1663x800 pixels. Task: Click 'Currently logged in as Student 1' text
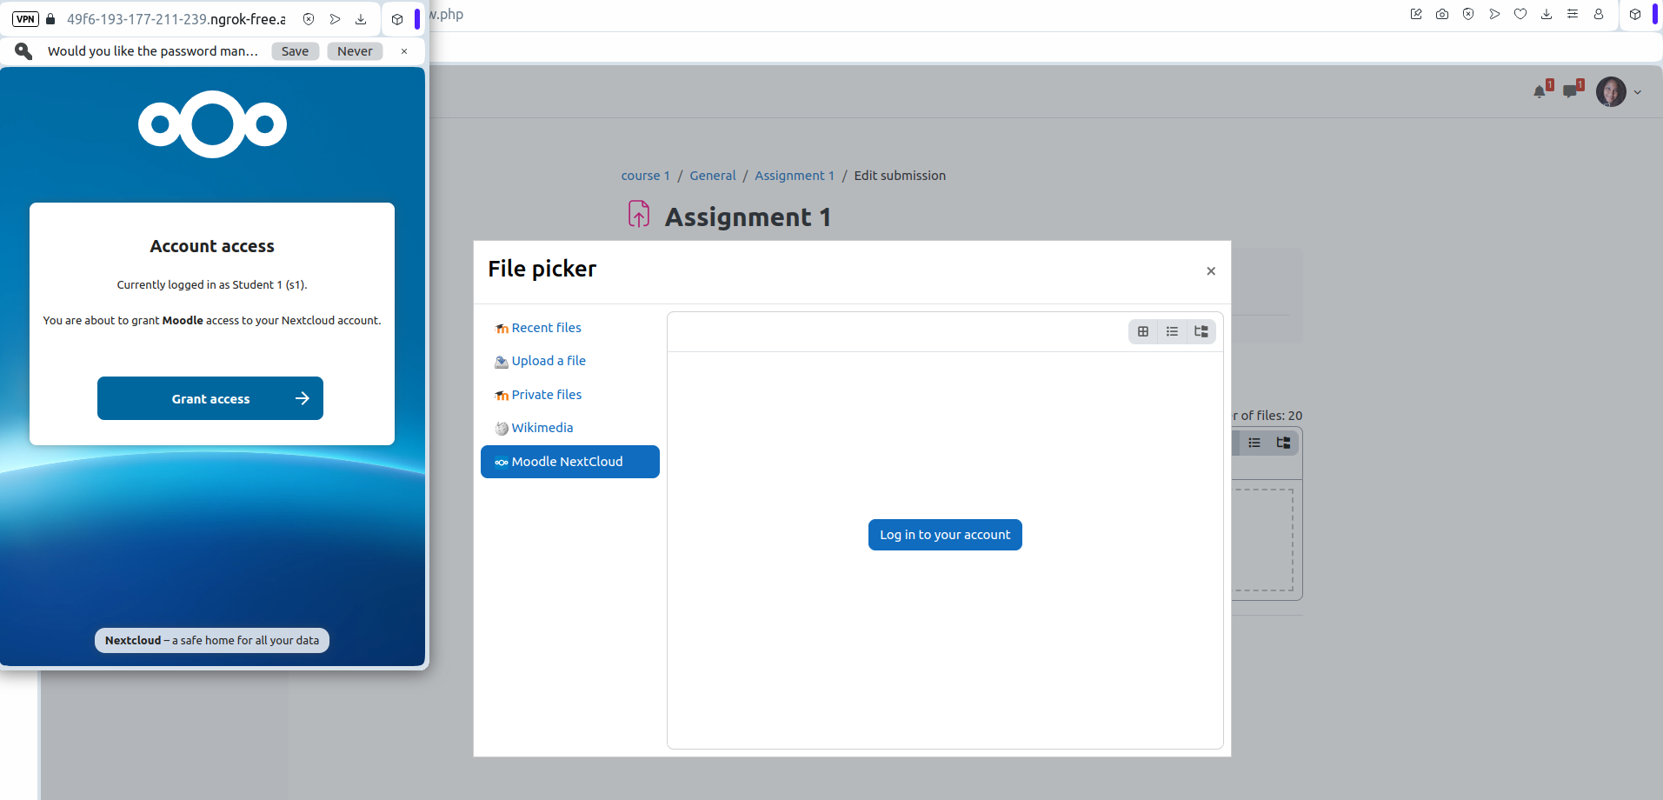click(212, 285)
